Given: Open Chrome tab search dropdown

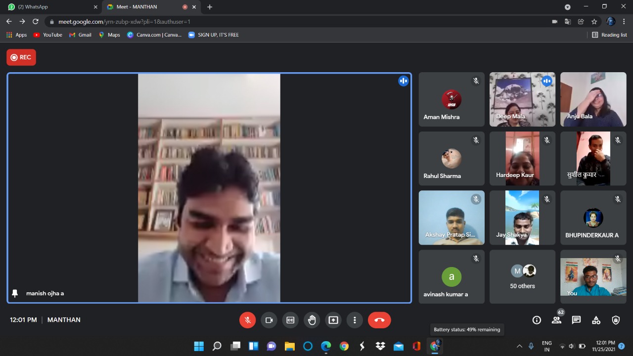Looking at the screenshot, I should [568, 7].
